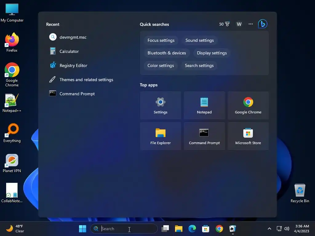Launch Notepad from Top apps
The image size is (315, 236).
204,105
